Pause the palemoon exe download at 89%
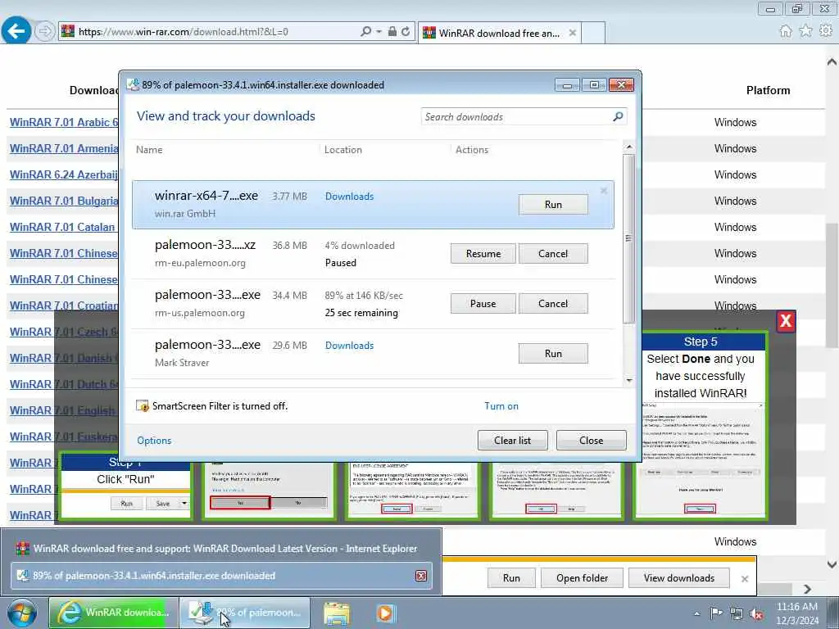839x629 pixels. (483, 303)
